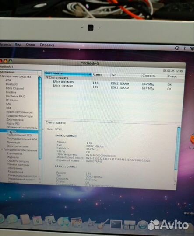This screenshot has height=236, width=194.
Task: Select Frameworks under software section
Action: [15, 153]
